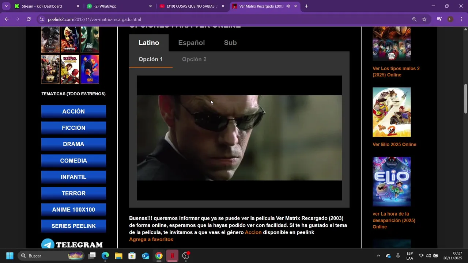468x263 pixels.
Task: Open Ver Los tipos malos 2 (2025) Online link
Action: coord(396,72)
